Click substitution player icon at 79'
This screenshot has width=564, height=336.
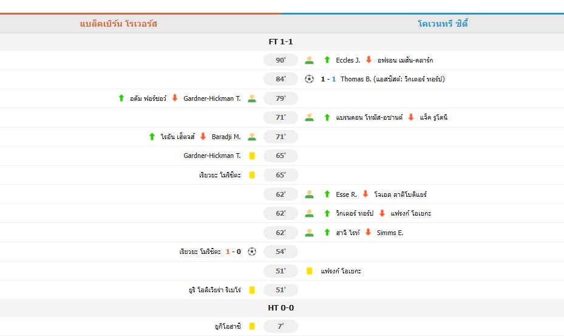tap(252, 98)
